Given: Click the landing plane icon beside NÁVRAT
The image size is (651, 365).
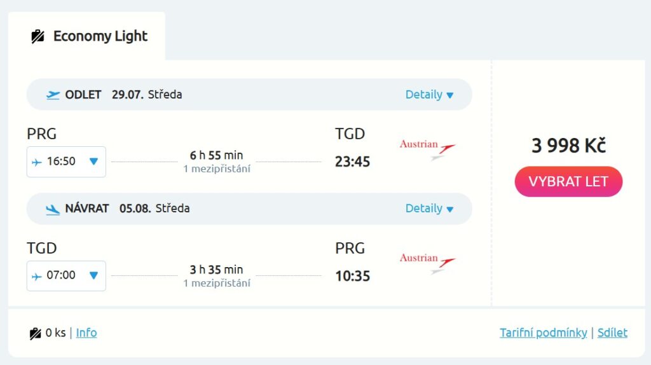Looking at the screenshot, I should point(53,209).
